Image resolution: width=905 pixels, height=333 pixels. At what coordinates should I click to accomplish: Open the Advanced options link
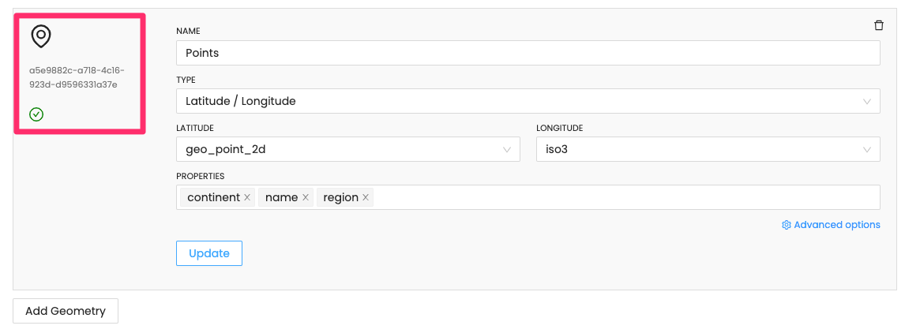pyautogui.click(x=837, y=225)
